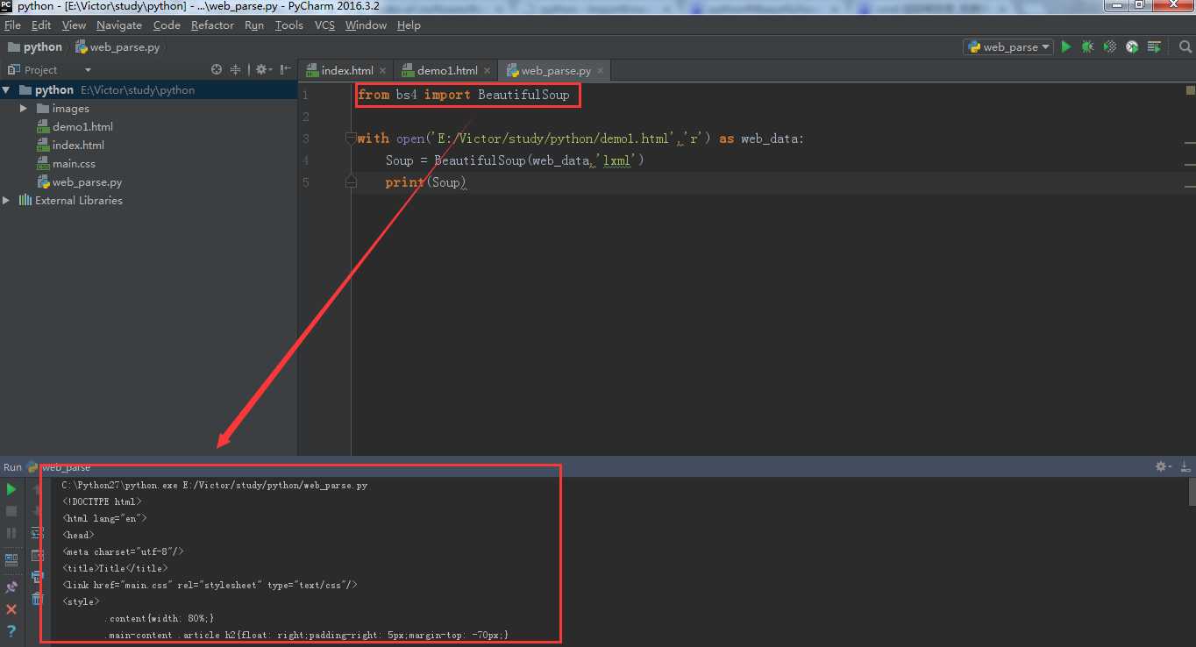Click scroll from source target icon
This screenshot has height=647, width=1196.
pyautogui.click(x=217, y=69)
